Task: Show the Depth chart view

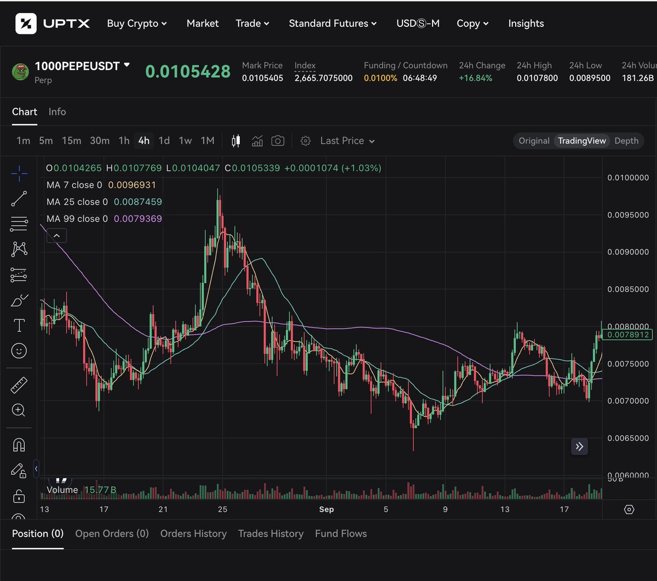Action: coord(626,141)
